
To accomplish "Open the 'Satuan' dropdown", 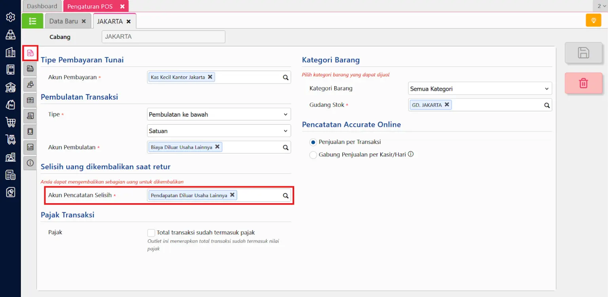I will (x=218, y=131).
